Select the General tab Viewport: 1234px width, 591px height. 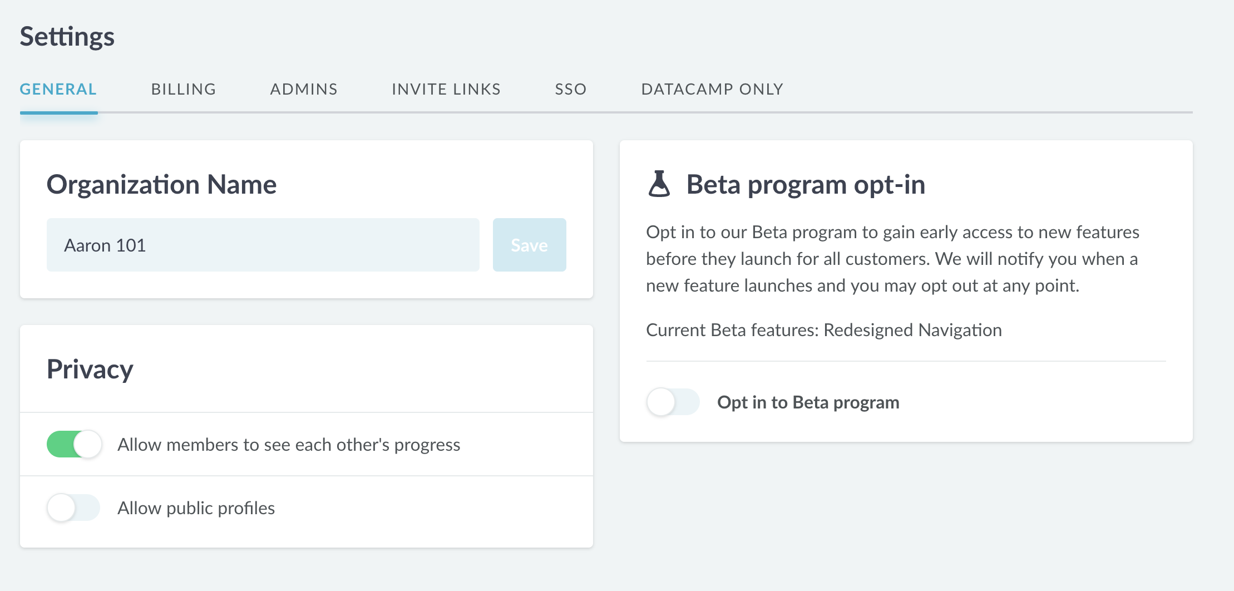(58, 89)
